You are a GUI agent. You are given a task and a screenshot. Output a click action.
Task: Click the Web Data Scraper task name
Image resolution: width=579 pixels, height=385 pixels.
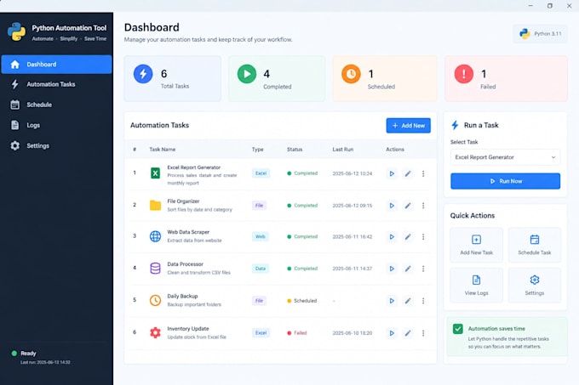(188, 232)
